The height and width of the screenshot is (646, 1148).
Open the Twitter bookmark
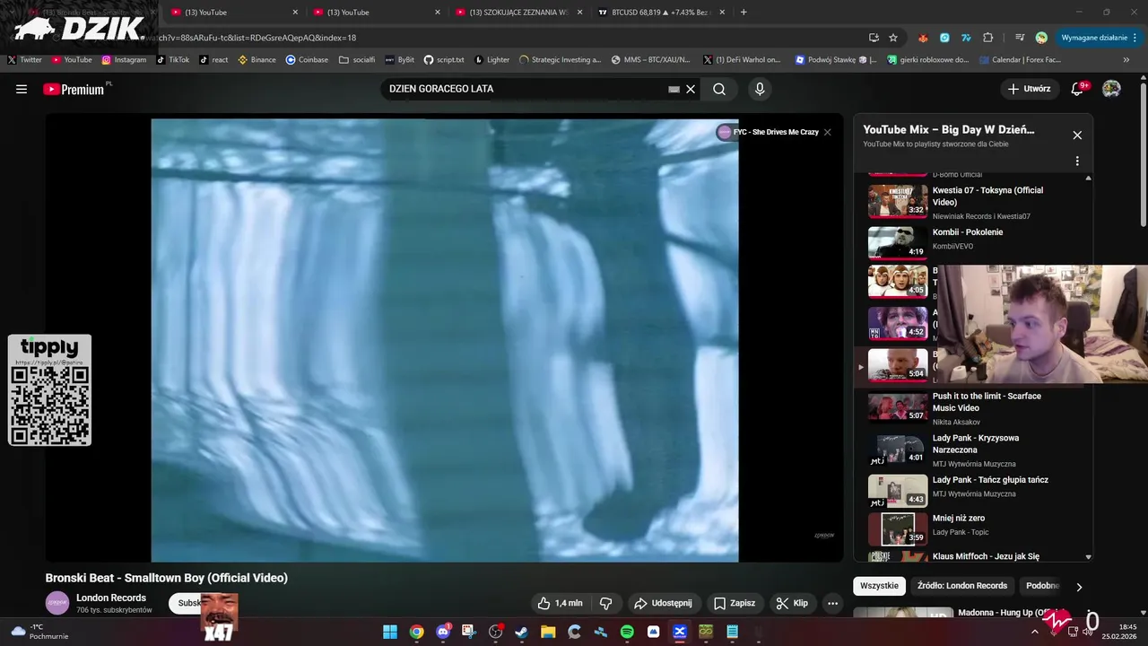24,59
